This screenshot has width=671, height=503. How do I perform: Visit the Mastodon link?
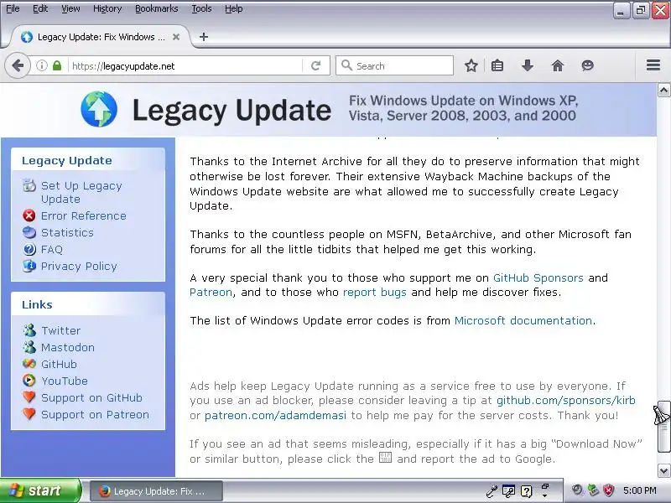coord(68,347)
